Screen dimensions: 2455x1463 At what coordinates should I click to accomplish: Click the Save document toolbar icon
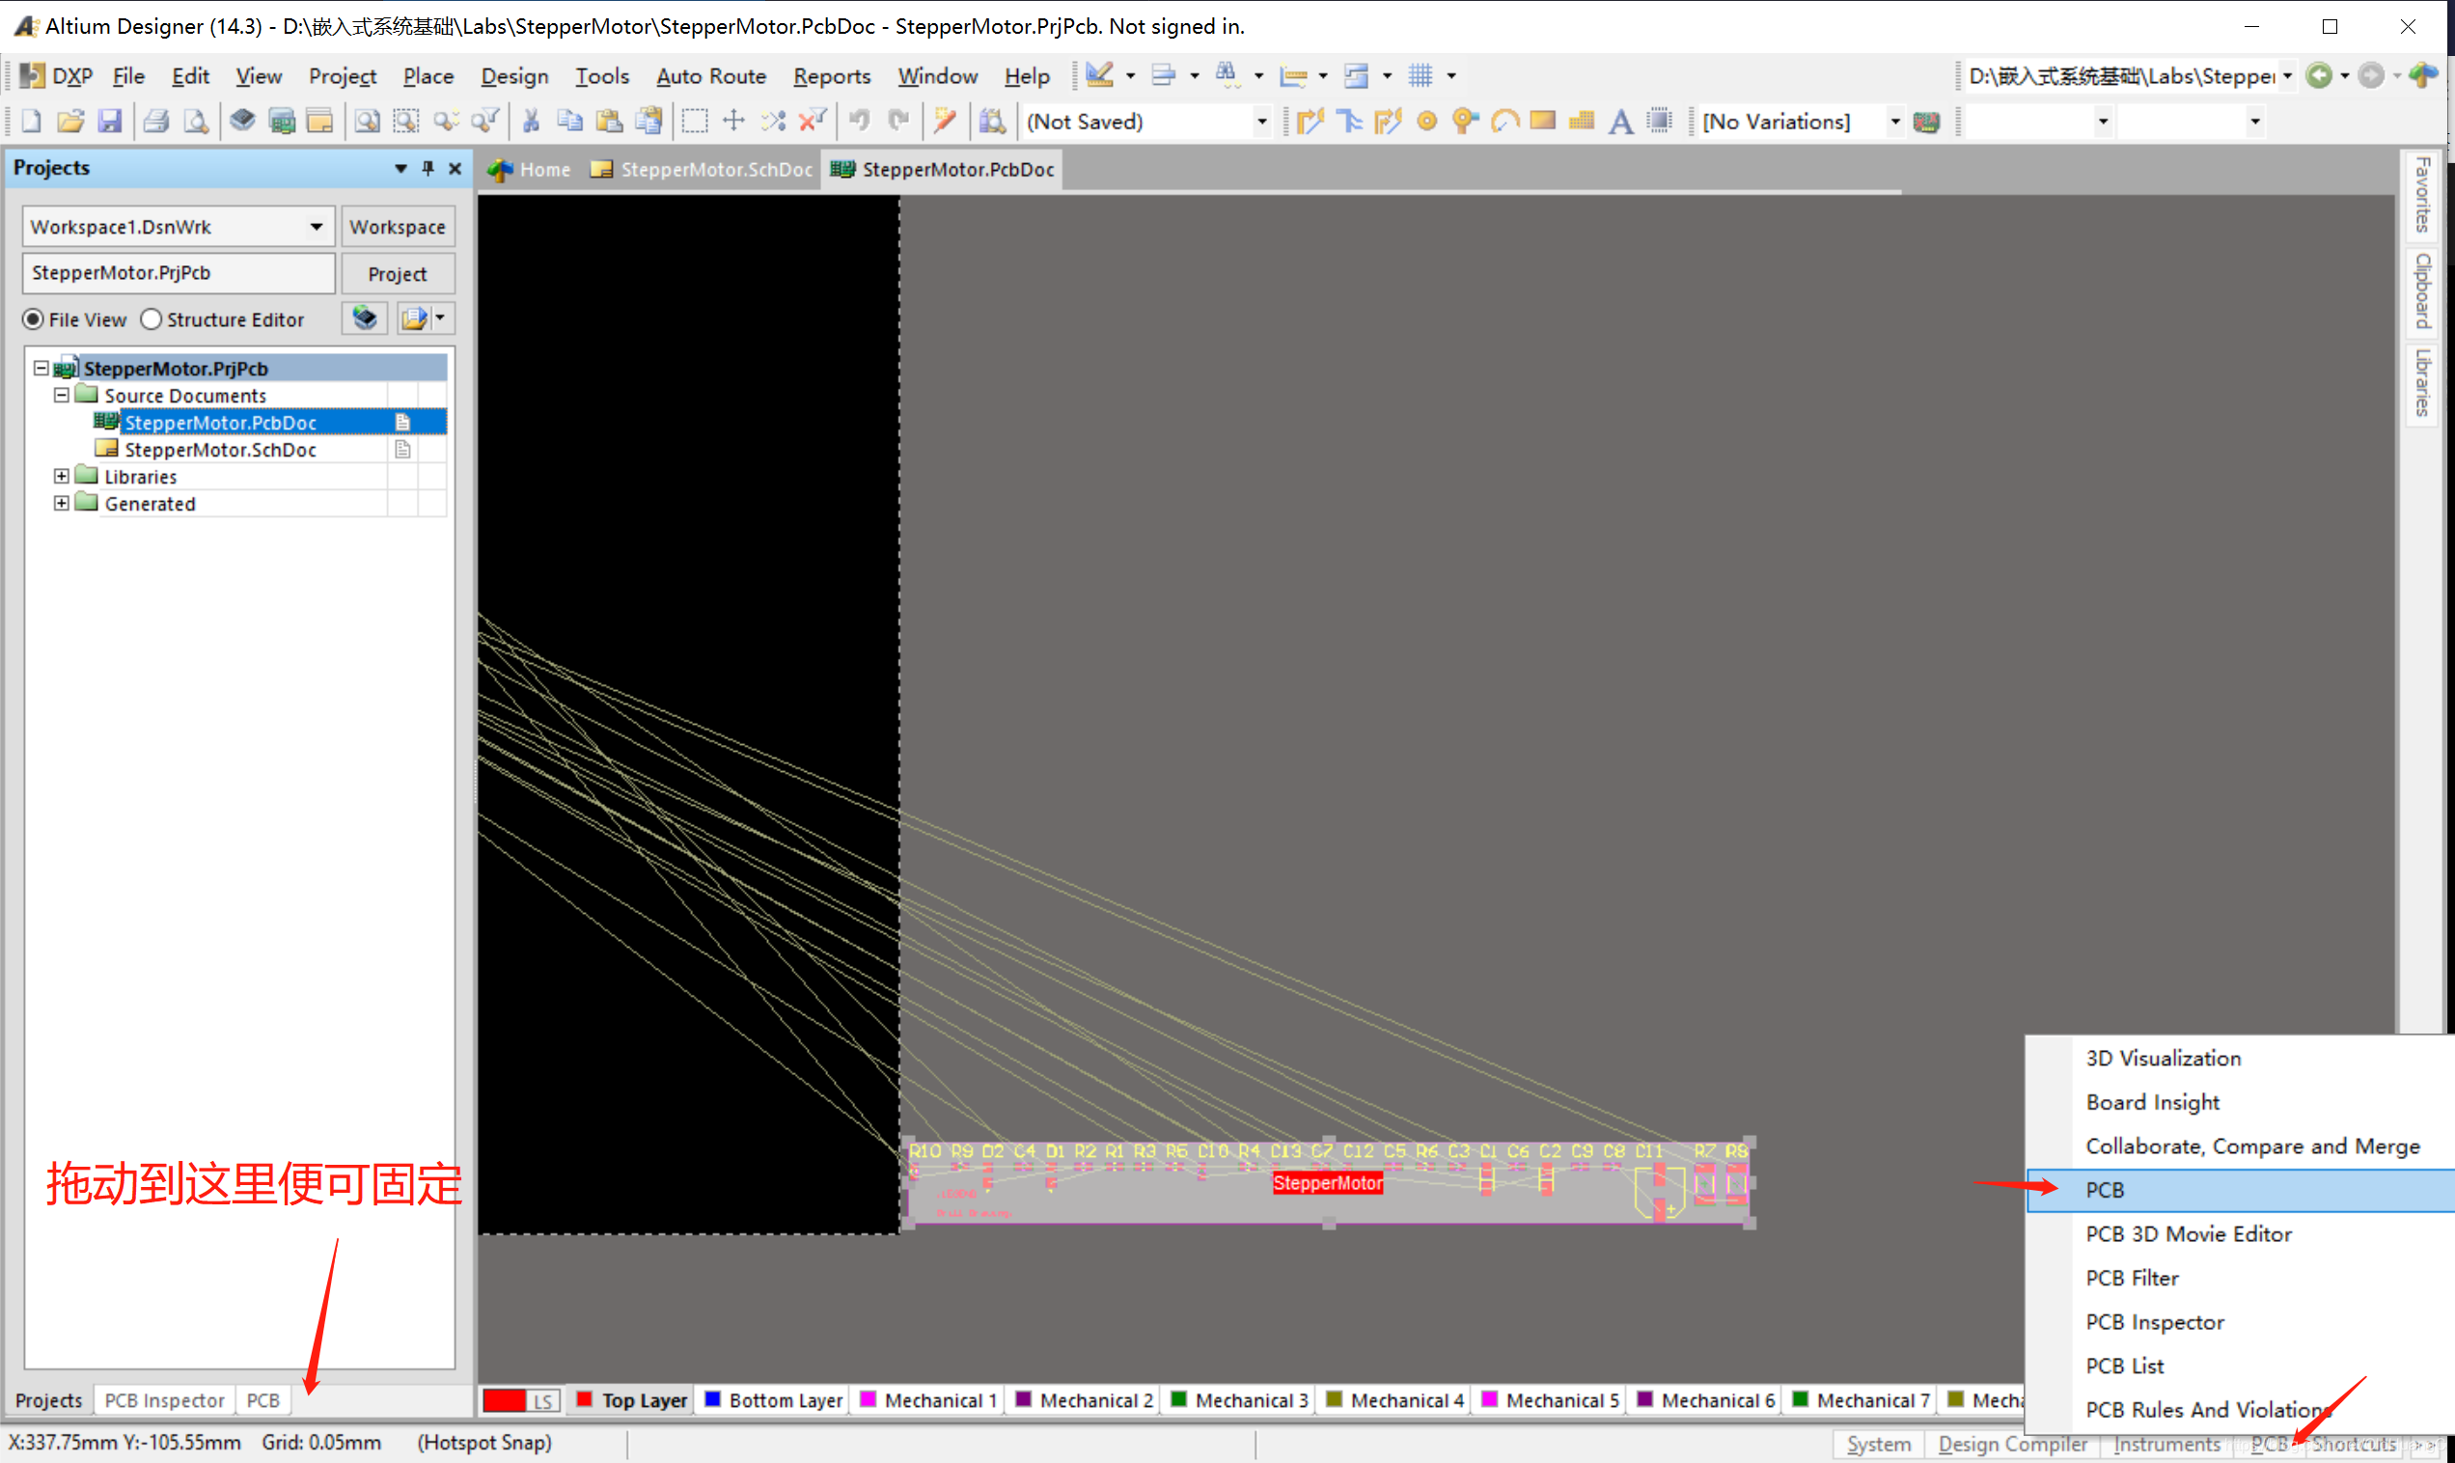click(109, 122)
